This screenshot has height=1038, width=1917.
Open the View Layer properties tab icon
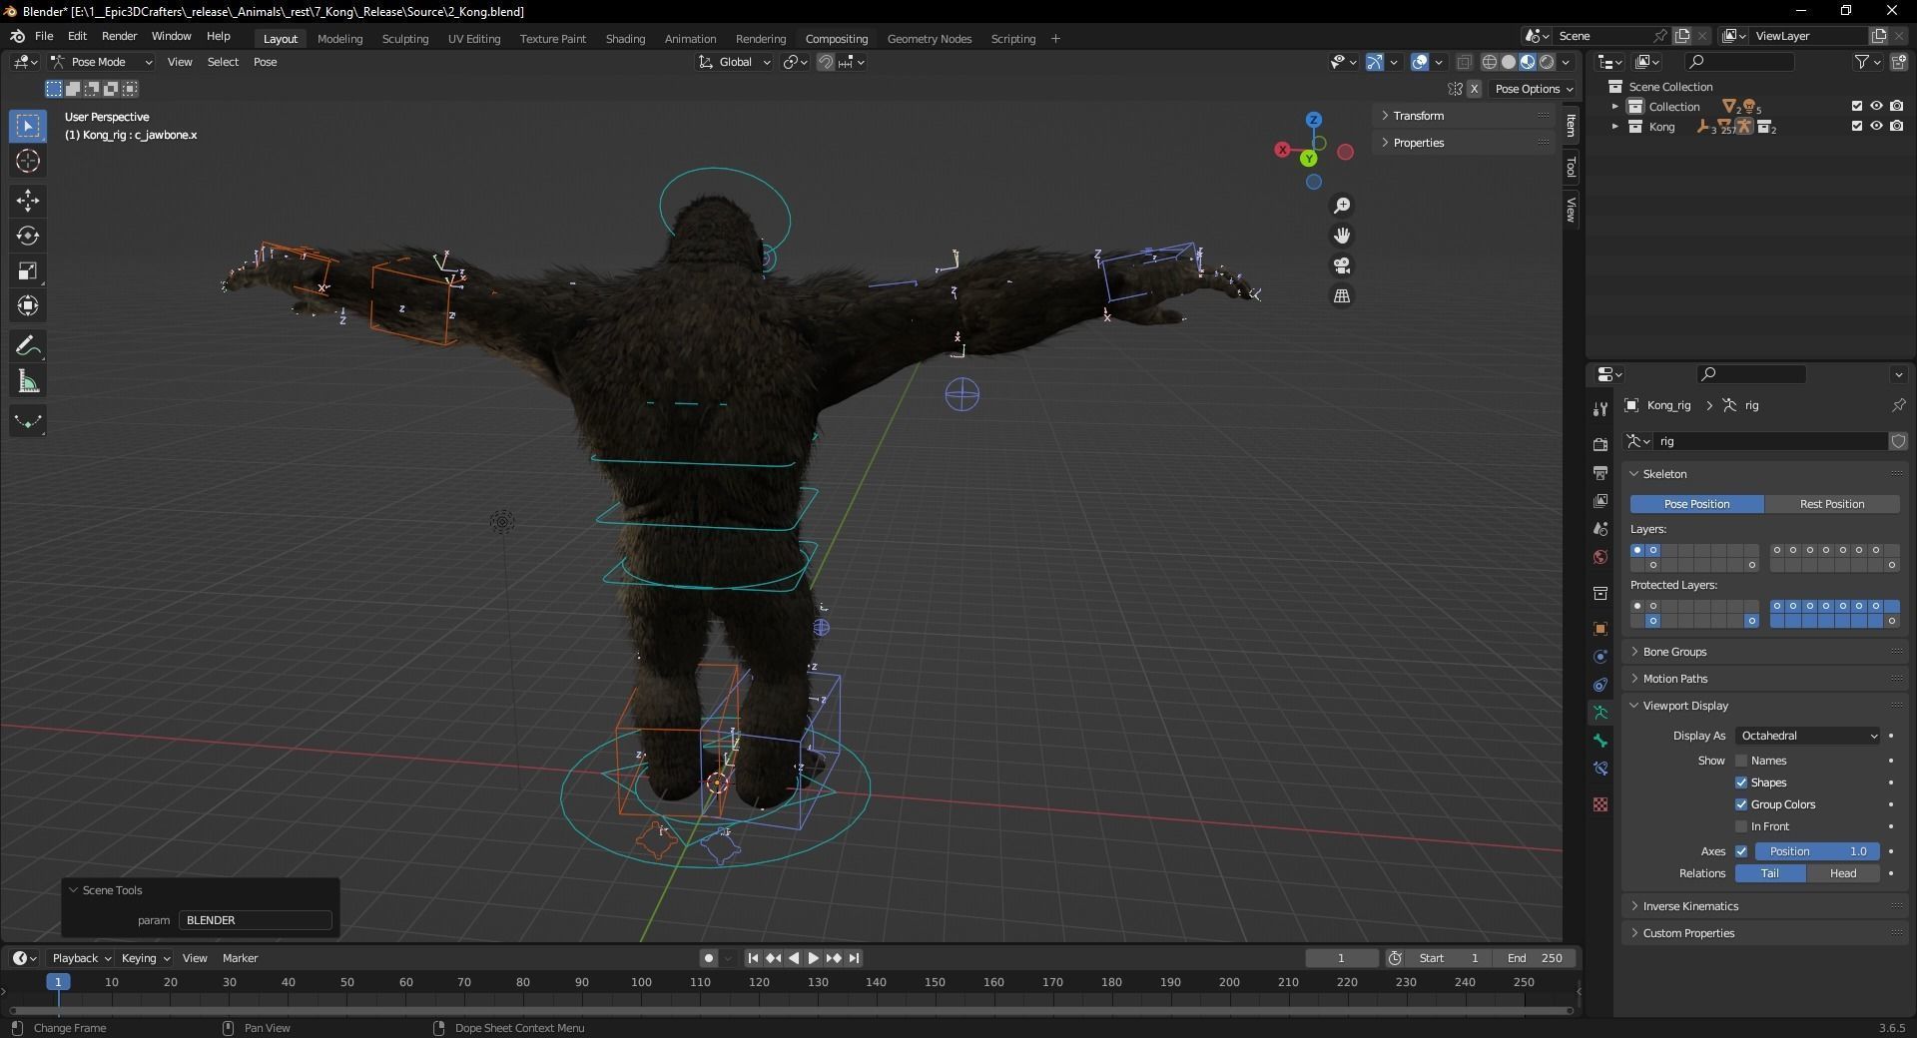[x=1600, y=500]
